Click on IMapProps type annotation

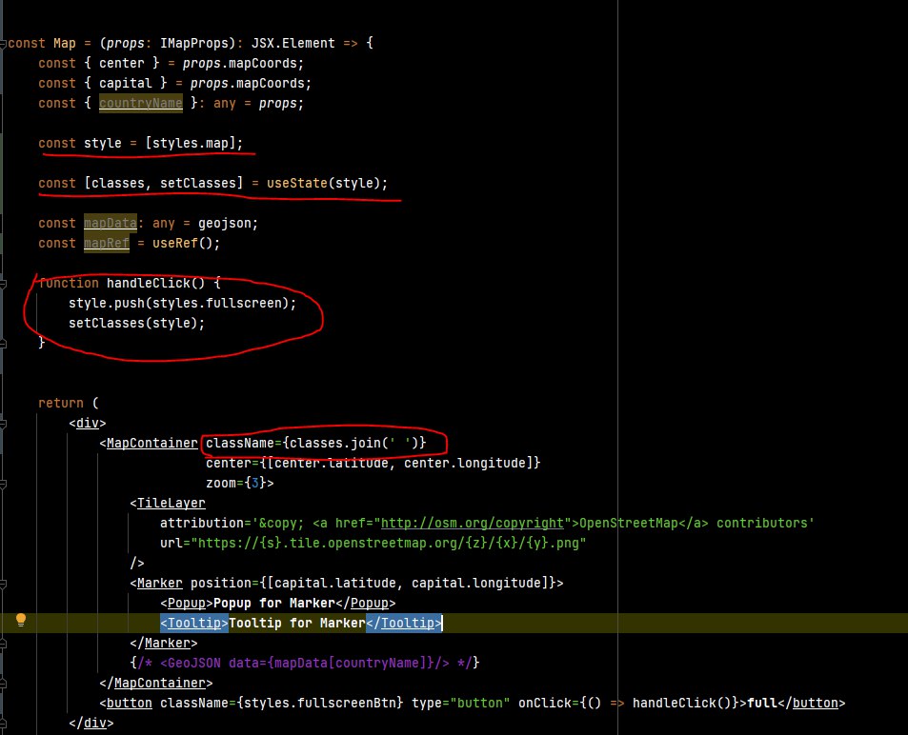tap(194, 44)
